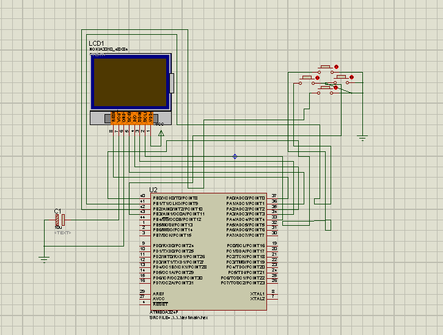Click the 10u capacitor value text
This screenshot has width=443, height=335.
tap(58, 228)
